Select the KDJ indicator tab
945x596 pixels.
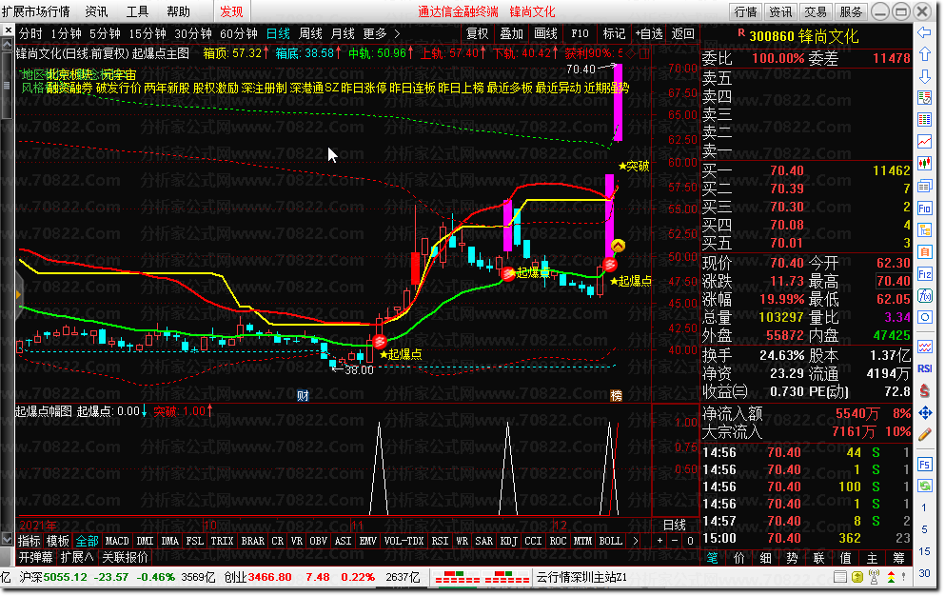click(x=508, y=541)
